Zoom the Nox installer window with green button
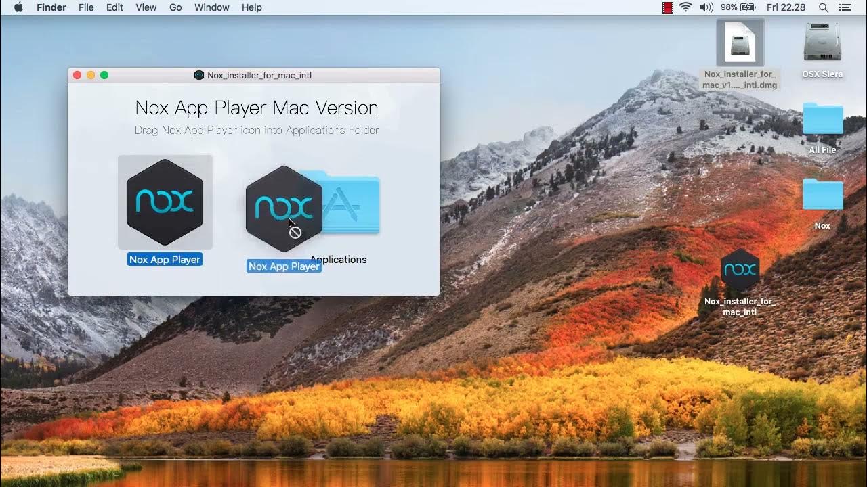 coord(104,75)
